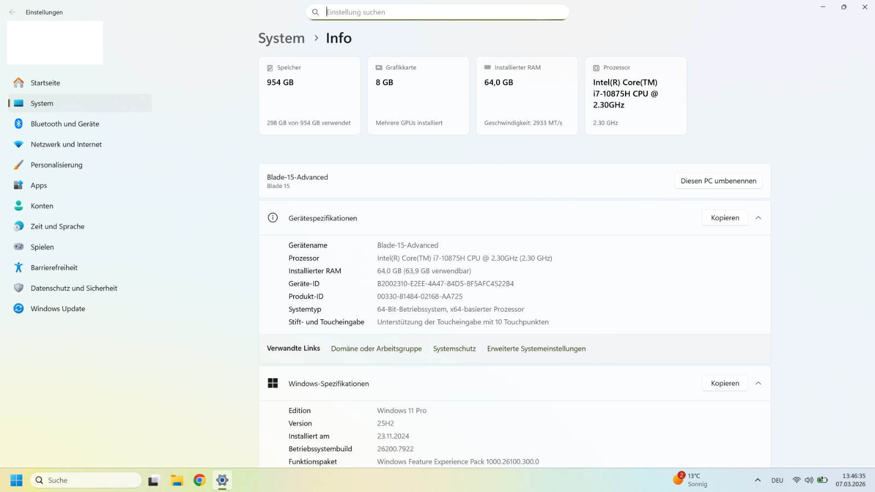Image resolution: width=875 pixels, height=492 pixels.
Task: Click the Barrierefreiheit accessibility icon
Action: [19, 267]
